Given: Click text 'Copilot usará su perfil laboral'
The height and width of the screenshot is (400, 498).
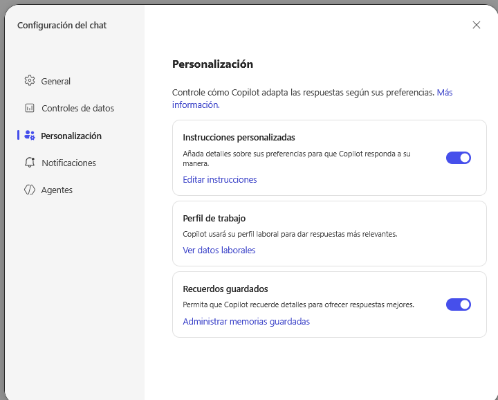Looking at the screenshot, I should 230,234.
